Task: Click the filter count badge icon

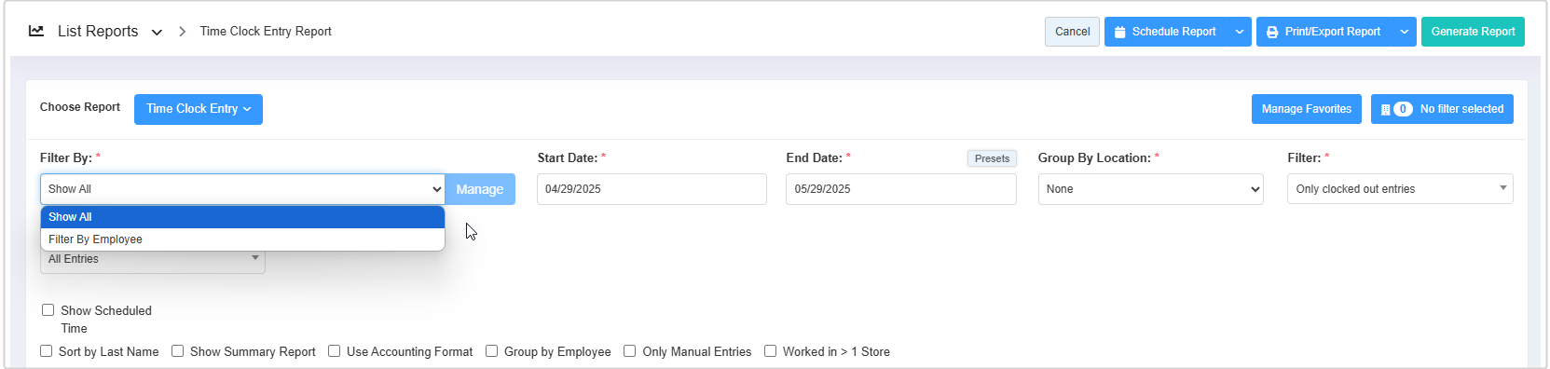Action: pyautogui.click(x=1403, y=109)
